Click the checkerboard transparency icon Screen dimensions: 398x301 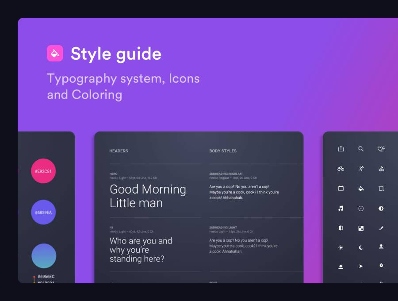pyautogui.click(x=361, y=228)
